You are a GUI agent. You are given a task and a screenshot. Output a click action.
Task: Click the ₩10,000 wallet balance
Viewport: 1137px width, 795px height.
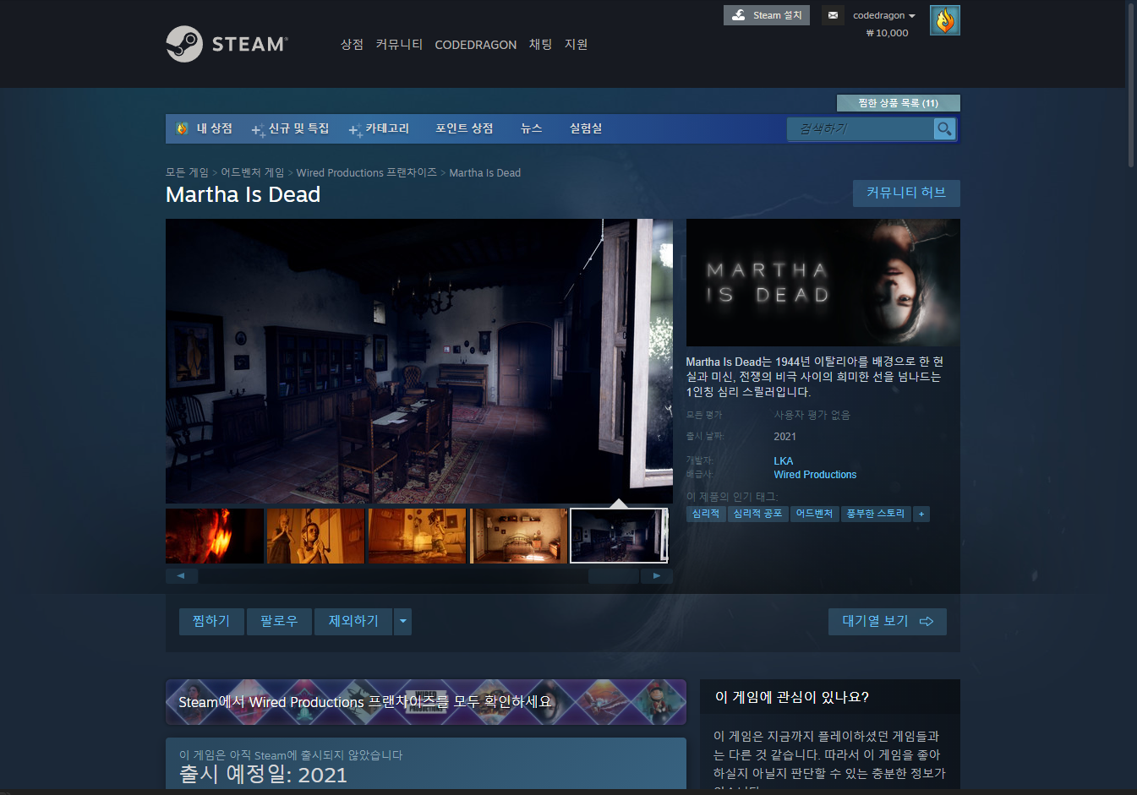[x=887, y=33]
